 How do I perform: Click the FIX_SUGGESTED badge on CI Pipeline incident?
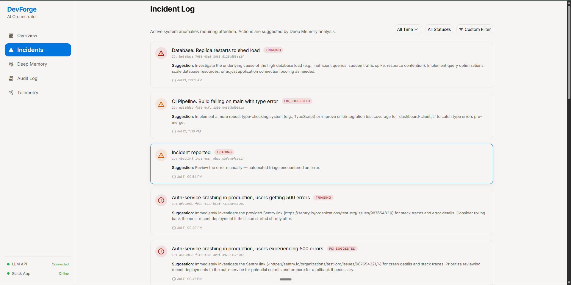[x=297, y=101]
